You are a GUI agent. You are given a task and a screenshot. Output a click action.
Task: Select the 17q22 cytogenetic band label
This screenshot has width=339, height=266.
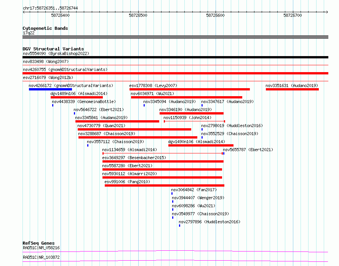tap(29, 33)
